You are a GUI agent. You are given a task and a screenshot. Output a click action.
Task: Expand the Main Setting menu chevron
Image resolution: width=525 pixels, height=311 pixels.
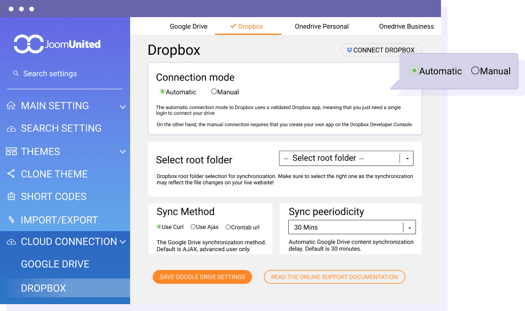click(122, 107)
